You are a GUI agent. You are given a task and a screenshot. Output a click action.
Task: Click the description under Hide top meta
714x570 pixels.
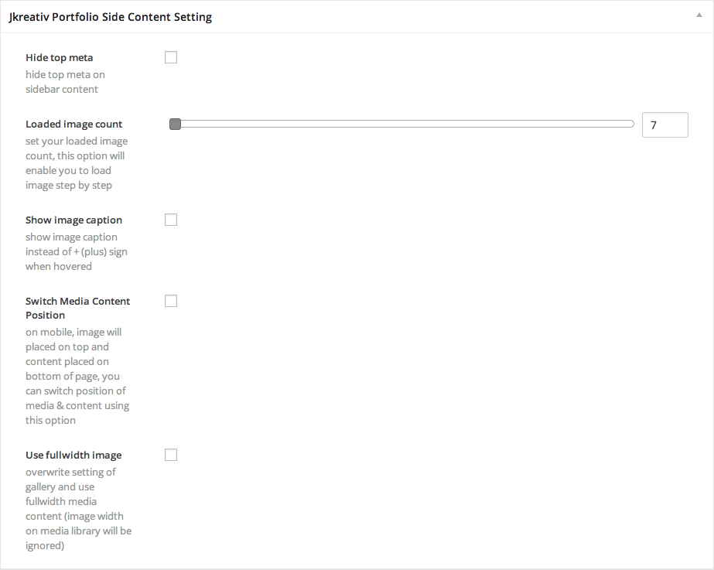(65, 81)
